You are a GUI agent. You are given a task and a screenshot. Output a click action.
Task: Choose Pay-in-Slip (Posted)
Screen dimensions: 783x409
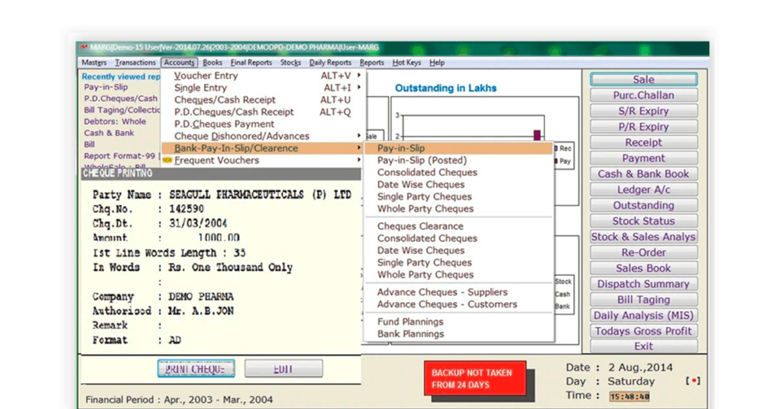pyautogui.click(x=459, y=160)
